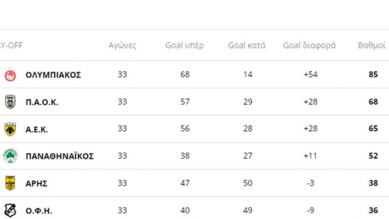Sort by the Αγώνες column header

(122, 46)
